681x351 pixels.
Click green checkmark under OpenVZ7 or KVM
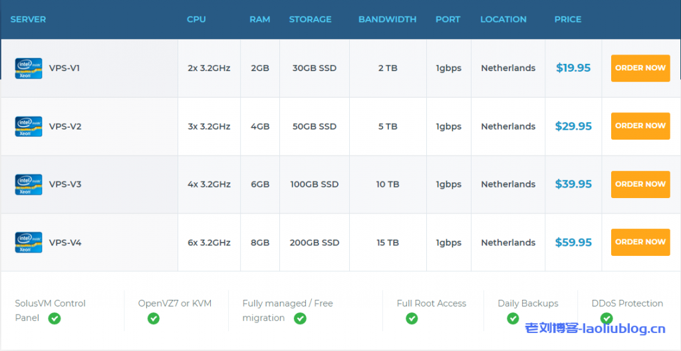tap(154, 318)
